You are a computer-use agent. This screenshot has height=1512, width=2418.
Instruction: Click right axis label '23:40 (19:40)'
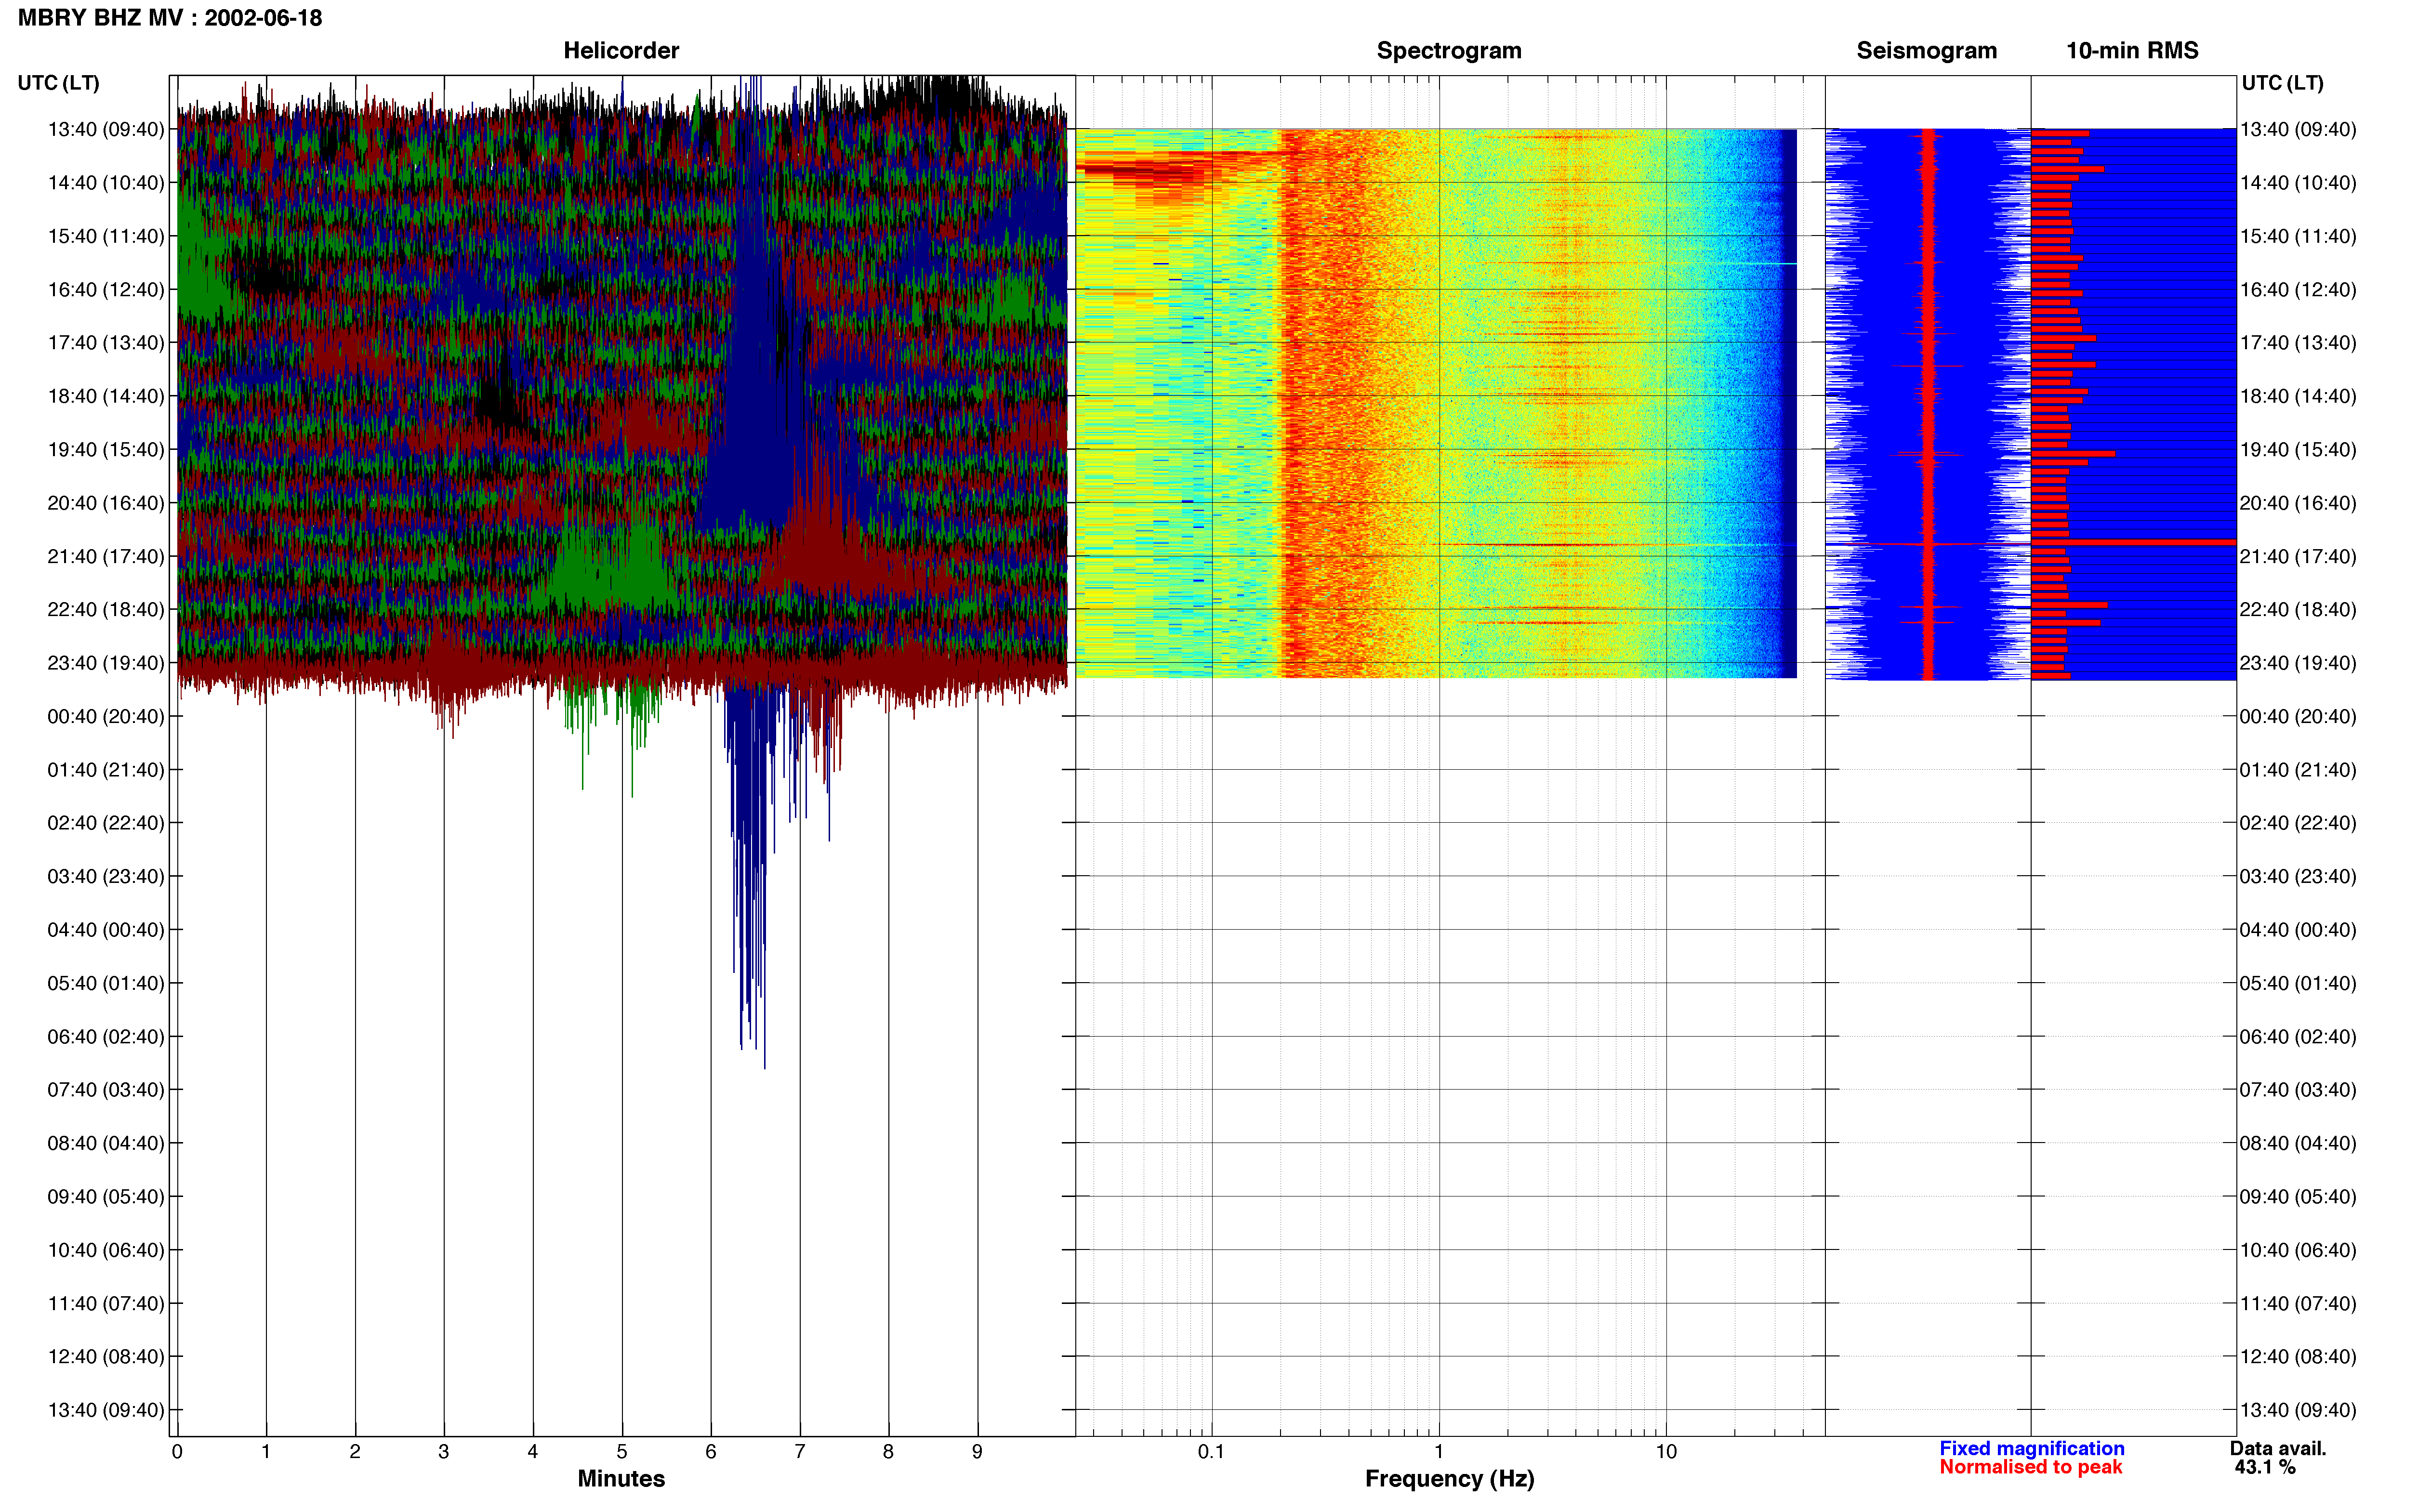click(2298, 663)
